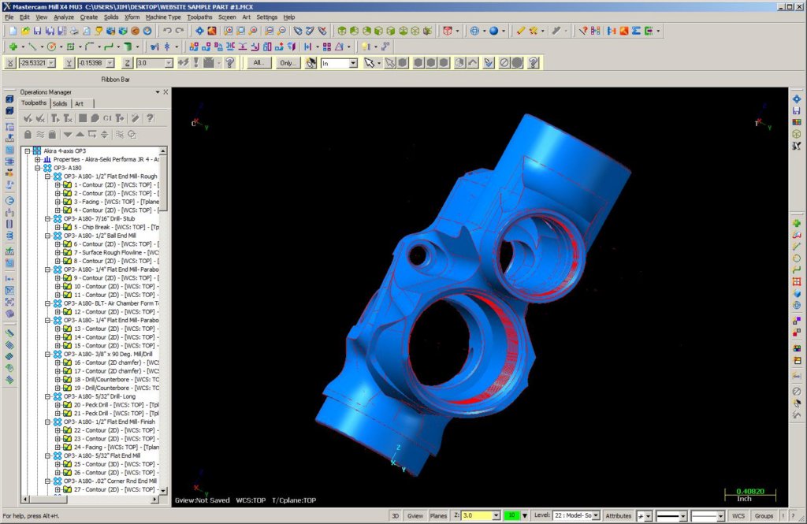This screenshot has width=807, height=524.
Task: Click the Select all operations checkmark icon
Action: (x=28, y=118)
